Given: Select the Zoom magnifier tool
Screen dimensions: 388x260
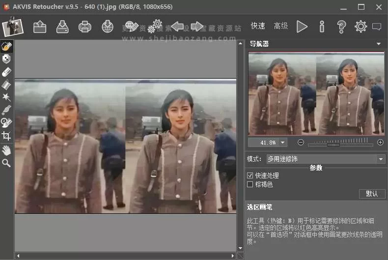Looking at the screenshot, I should [x=6, y=163].
